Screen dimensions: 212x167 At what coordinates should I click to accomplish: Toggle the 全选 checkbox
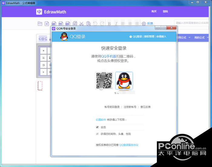pyautogui.click(x=97, y=127)
